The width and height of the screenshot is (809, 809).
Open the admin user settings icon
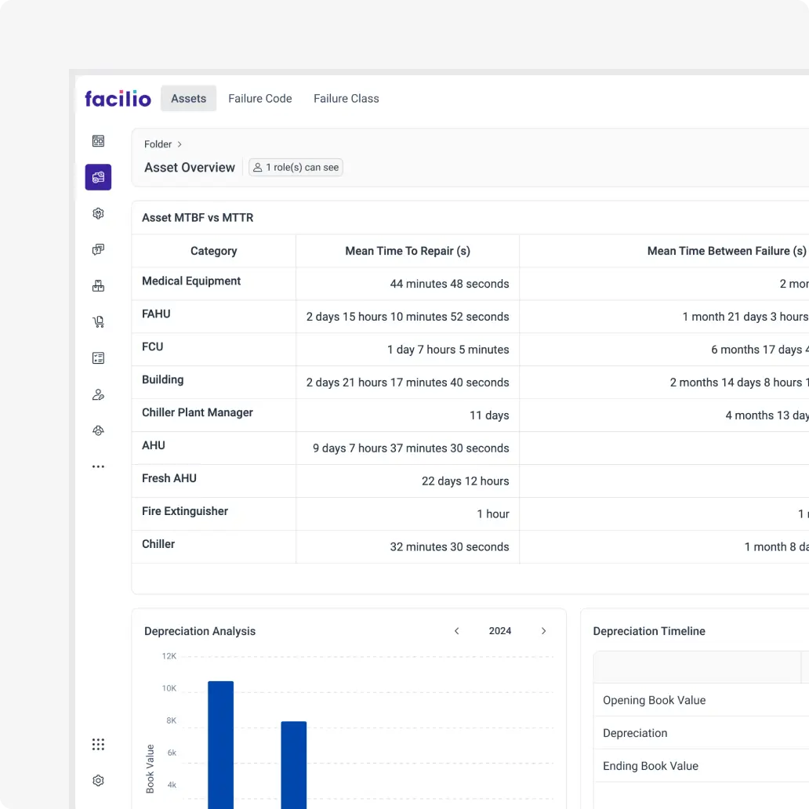click(x=98, y=430)
